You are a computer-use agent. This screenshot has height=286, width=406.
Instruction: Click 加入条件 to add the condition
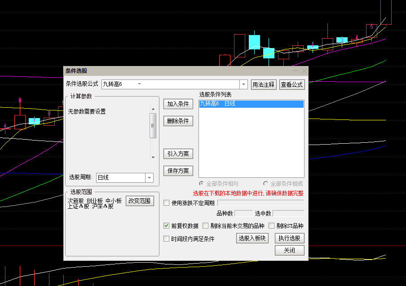[178, 104]
